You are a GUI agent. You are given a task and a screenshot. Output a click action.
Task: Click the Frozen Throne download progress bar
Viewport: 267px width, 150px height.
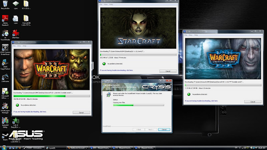tap(223, 85)
